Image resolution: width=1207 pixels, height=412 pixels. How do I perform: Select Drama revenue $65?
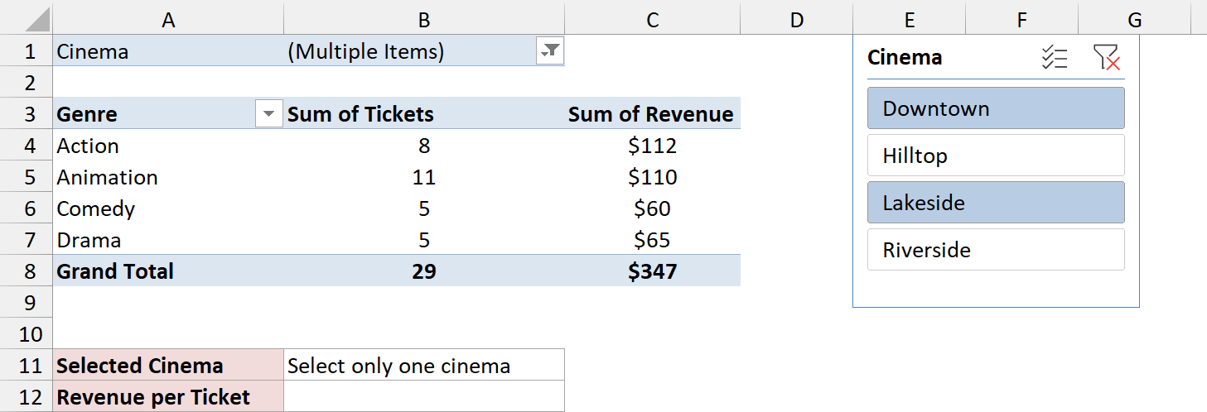pos(653,240)
